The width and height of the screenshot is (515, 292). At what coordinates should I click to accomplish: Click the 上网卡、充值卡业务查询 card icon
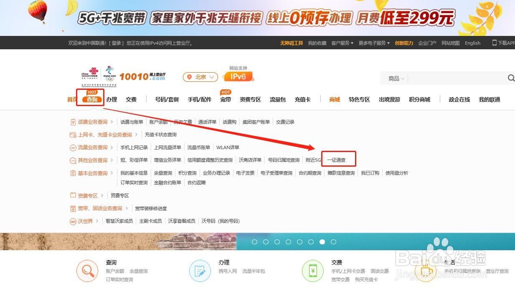click(x=73, y=135)
